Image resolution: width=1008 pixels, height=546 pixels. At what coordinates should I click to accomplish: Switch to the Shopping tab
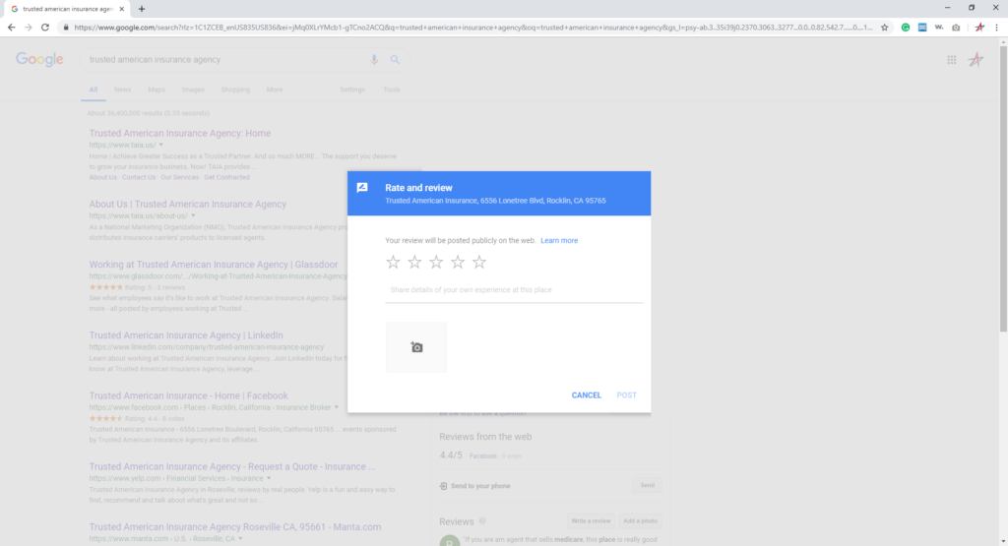tap(235, 90)
